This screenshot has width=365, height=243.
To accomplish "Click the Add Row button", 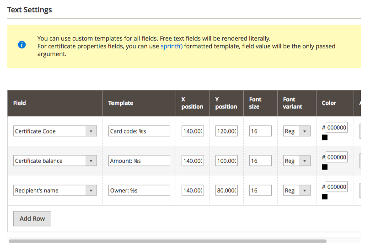I will 32,219.
